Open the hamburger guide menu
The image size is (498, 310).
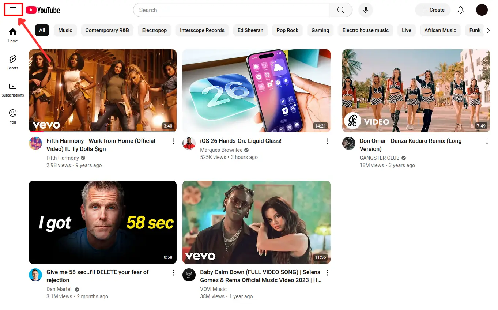(x=13, y=10)
